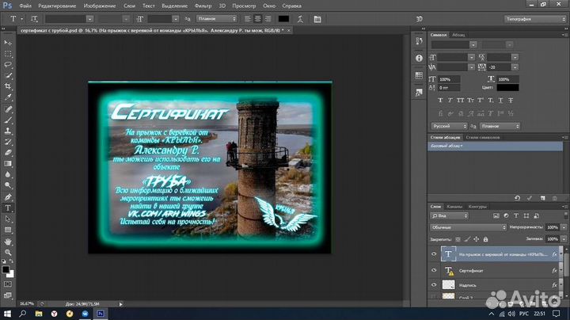Click center text alignment icon

(258, 19)
